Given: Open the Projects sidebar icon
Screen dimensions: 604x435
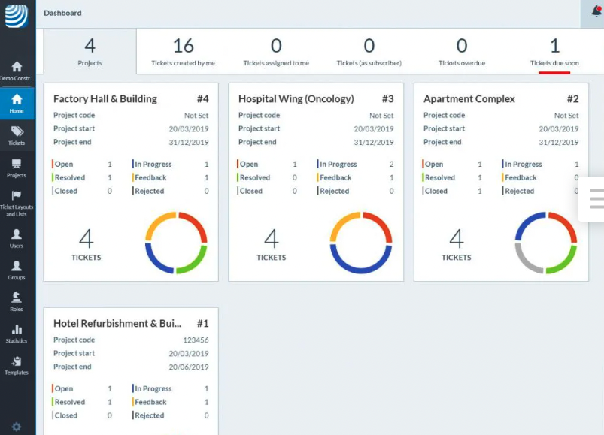Looking at the screenshot, I should [17, 168].
